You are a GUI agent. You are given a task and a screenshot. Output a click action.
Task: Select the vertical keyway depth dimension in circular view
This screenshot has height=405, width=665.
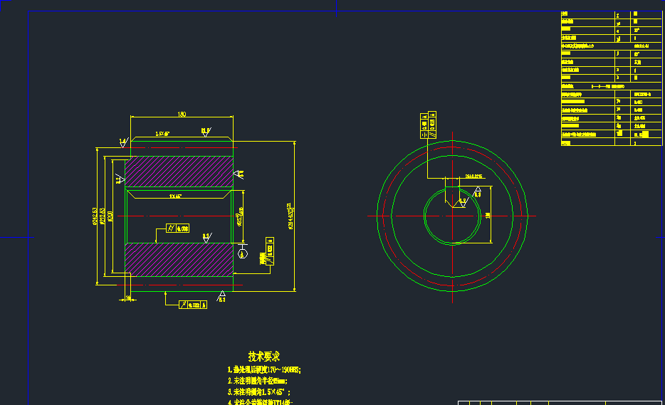488,215
